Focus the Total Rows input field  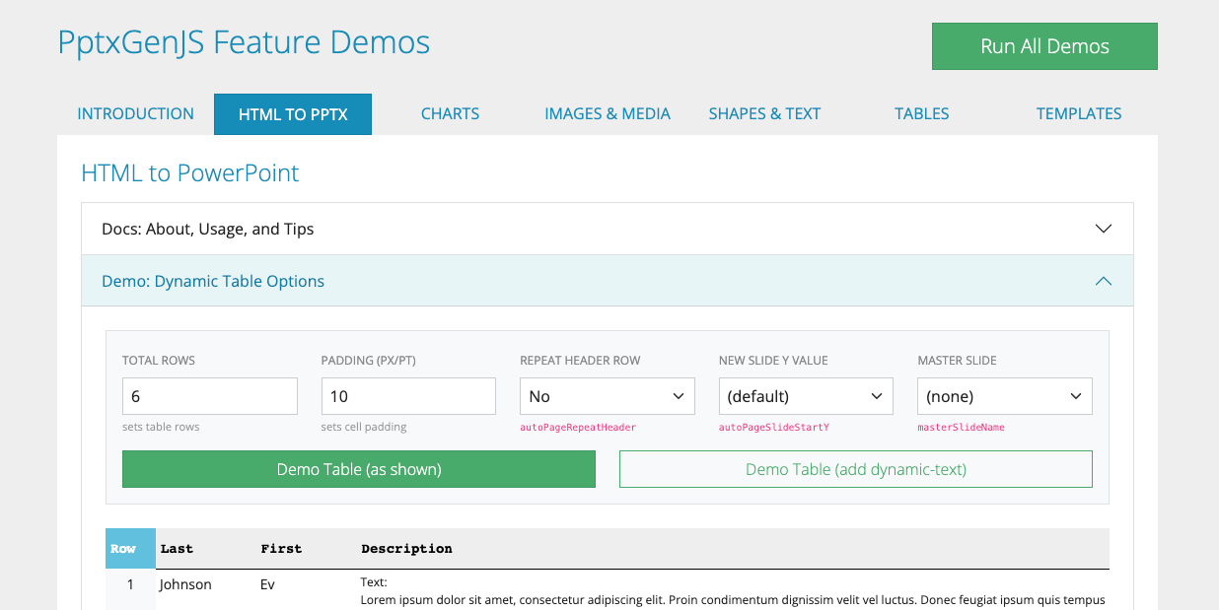[209, 396]
